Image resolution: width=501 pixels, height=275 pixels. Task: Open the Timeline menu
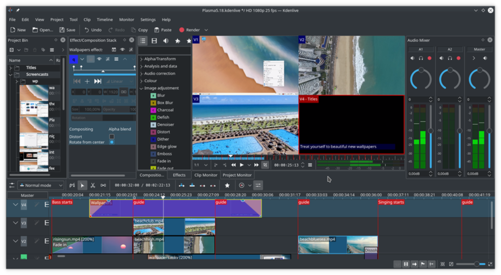pyautogui.click(x=104, y=20)
